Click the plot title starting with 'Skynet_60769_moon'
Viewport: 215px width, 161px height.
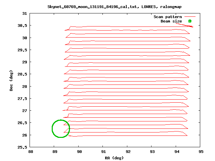tap(115, 7)
